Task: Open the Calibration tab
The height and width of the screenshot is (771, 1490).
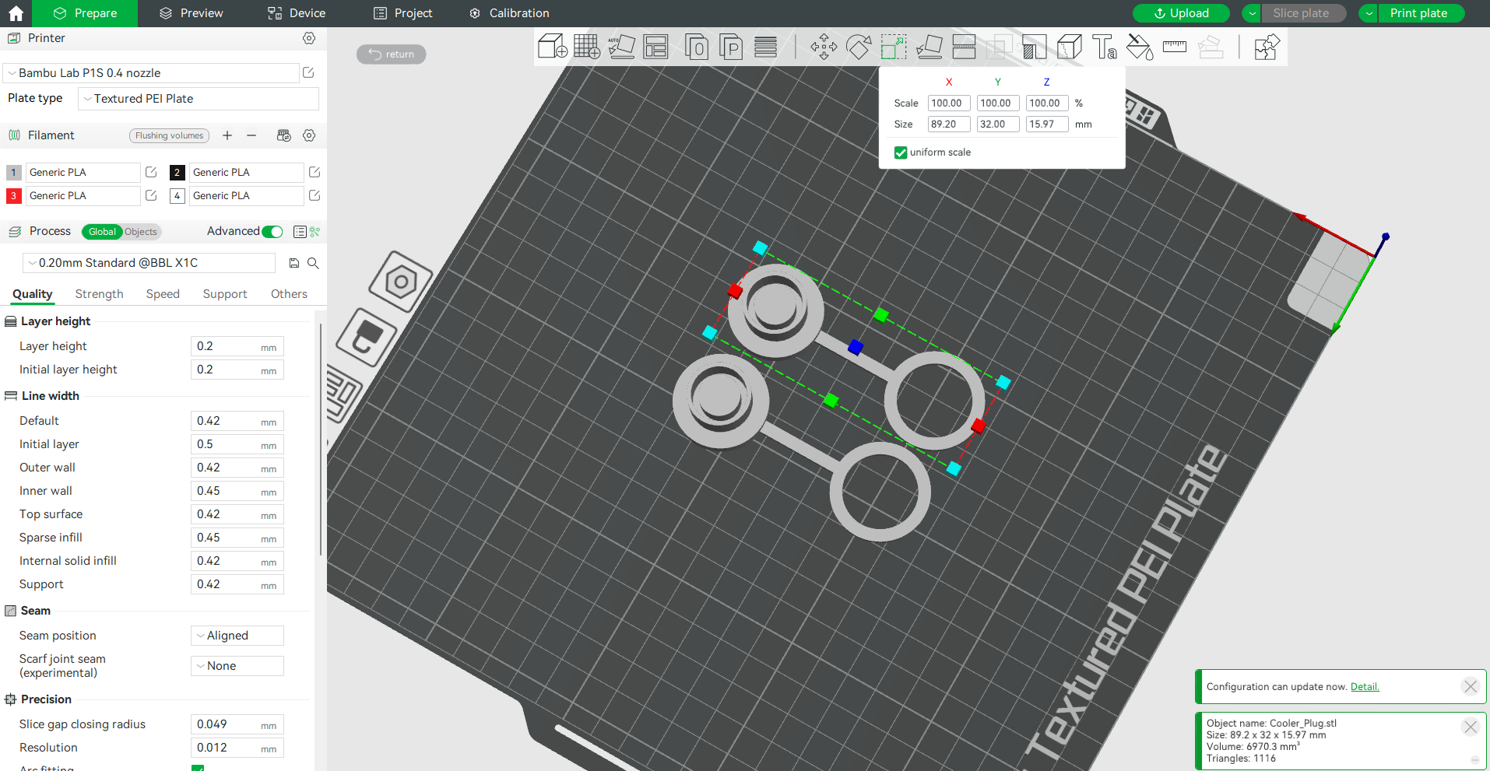Action: coord(510,13)
